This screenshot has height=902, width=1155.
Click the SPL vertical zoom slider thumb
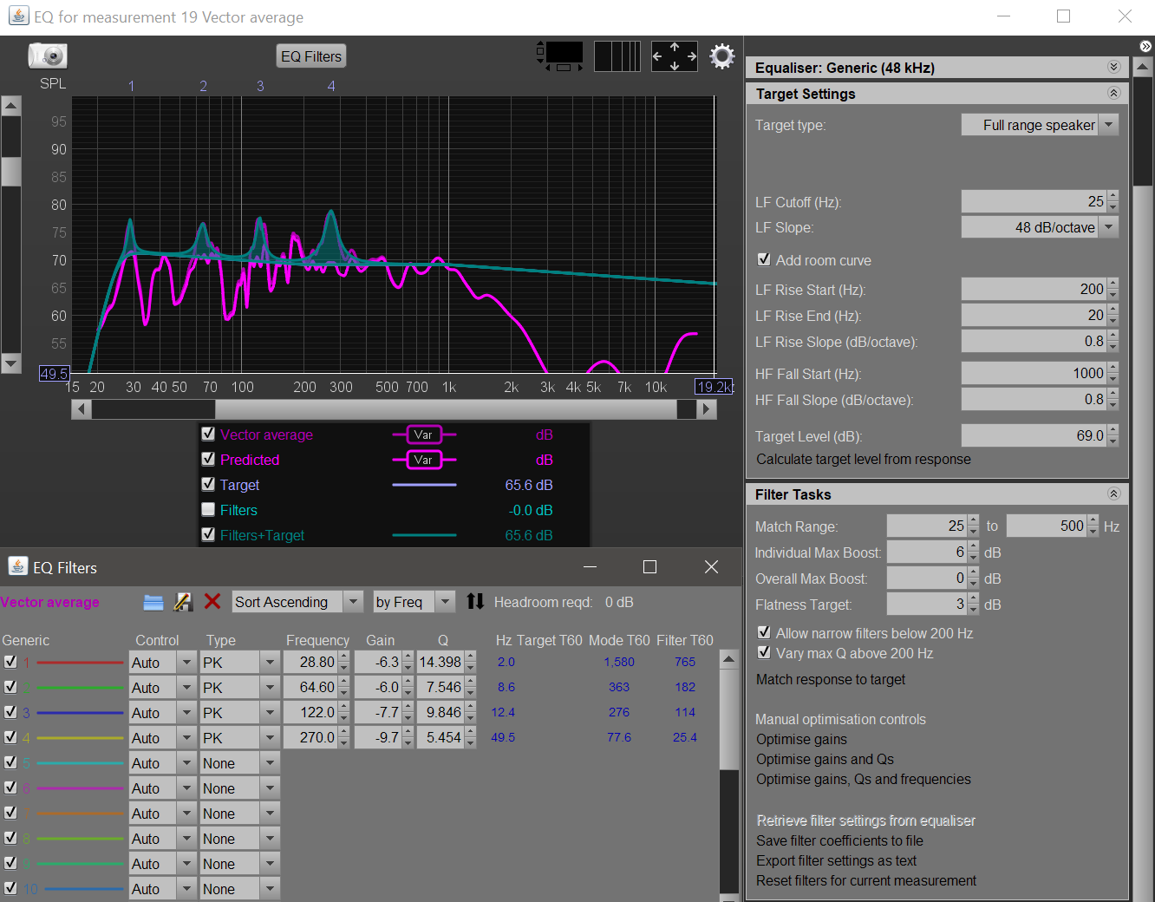[11, 171]
